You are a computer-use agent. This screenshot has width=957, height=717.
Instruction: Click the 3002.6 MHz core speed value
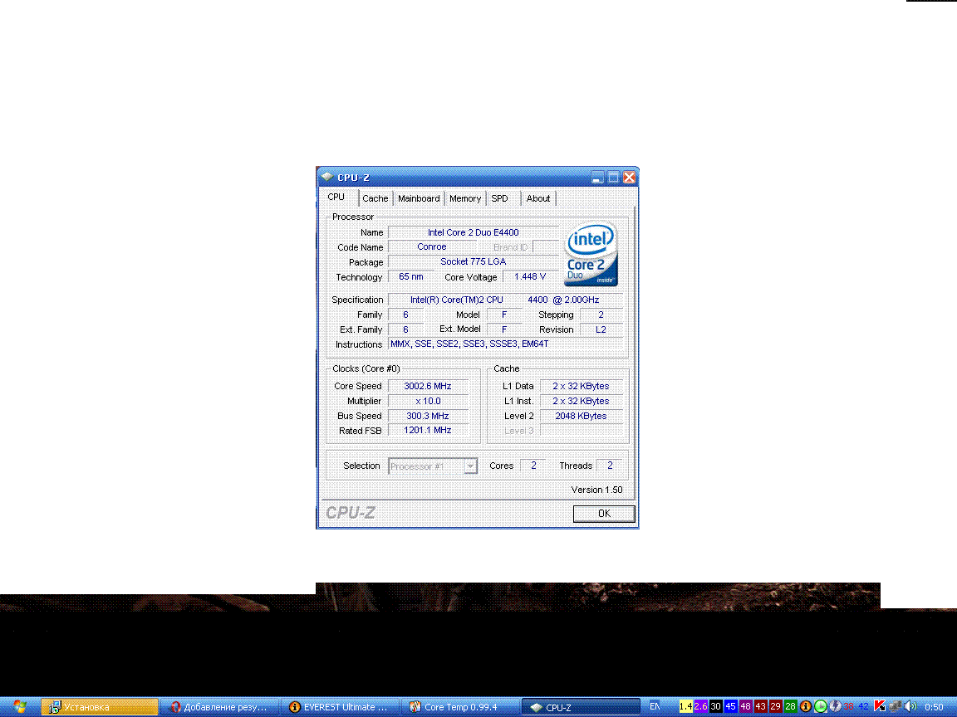coord(428,386)
